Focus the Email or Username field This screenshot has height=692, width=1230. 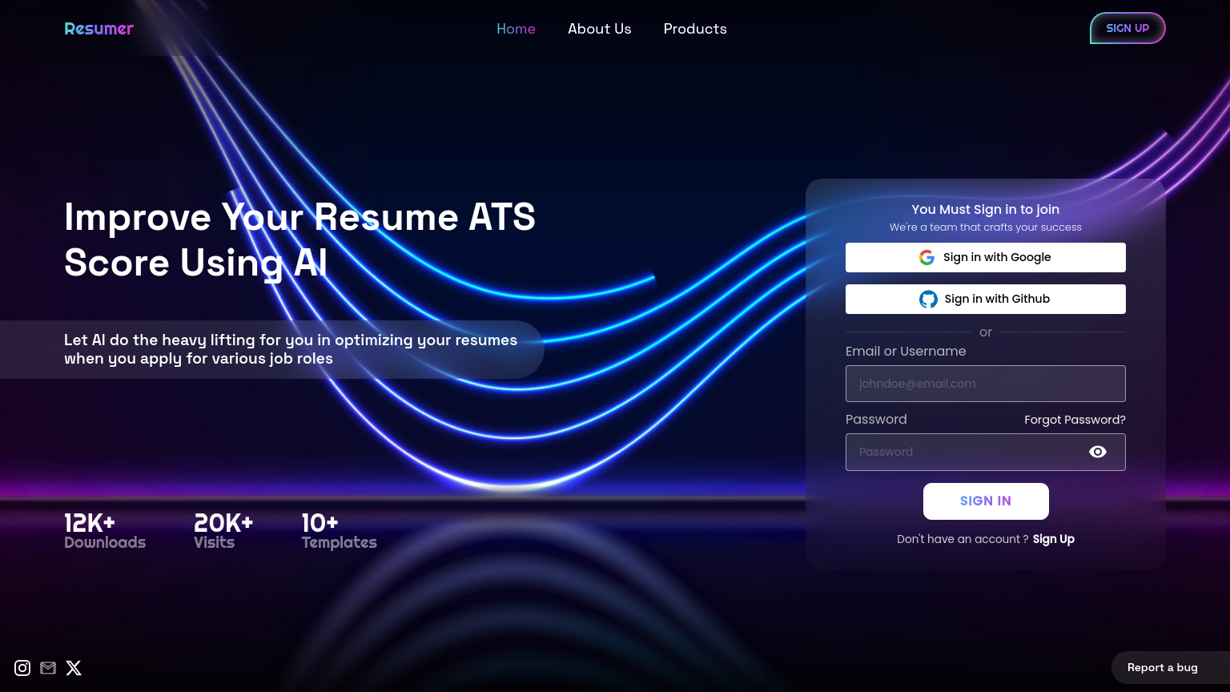[985, 384]
